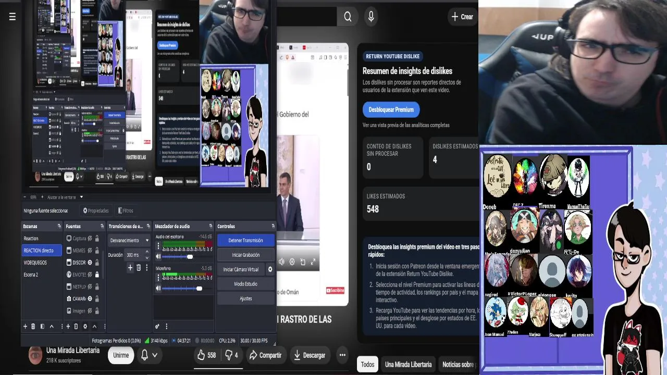Click Filtros button in OBS
This screenshot has height=375, width=667.
click(x=126, y=211)
